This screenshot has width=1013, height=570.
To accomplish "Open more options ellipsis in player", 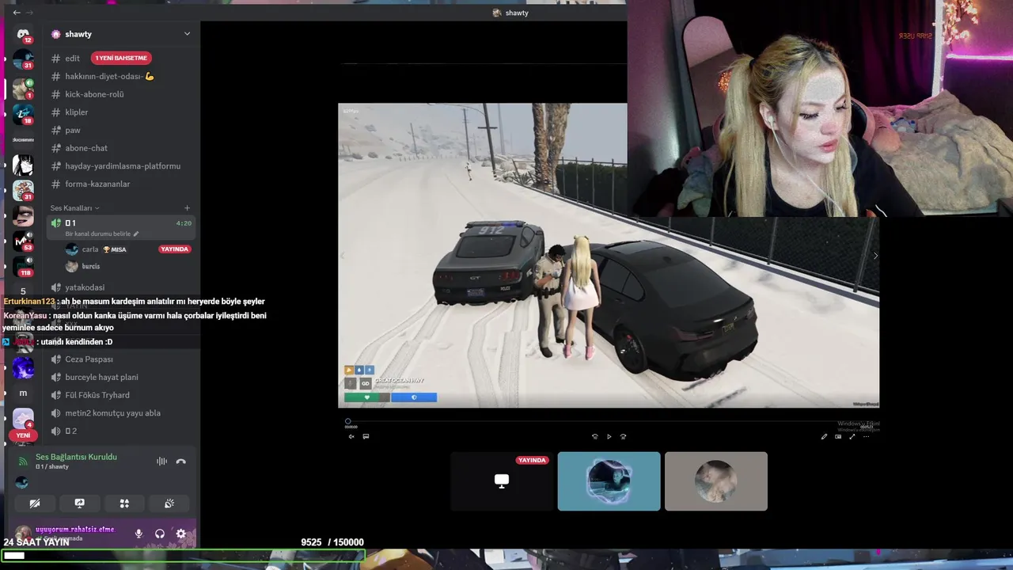I will (x=867, y=436).
